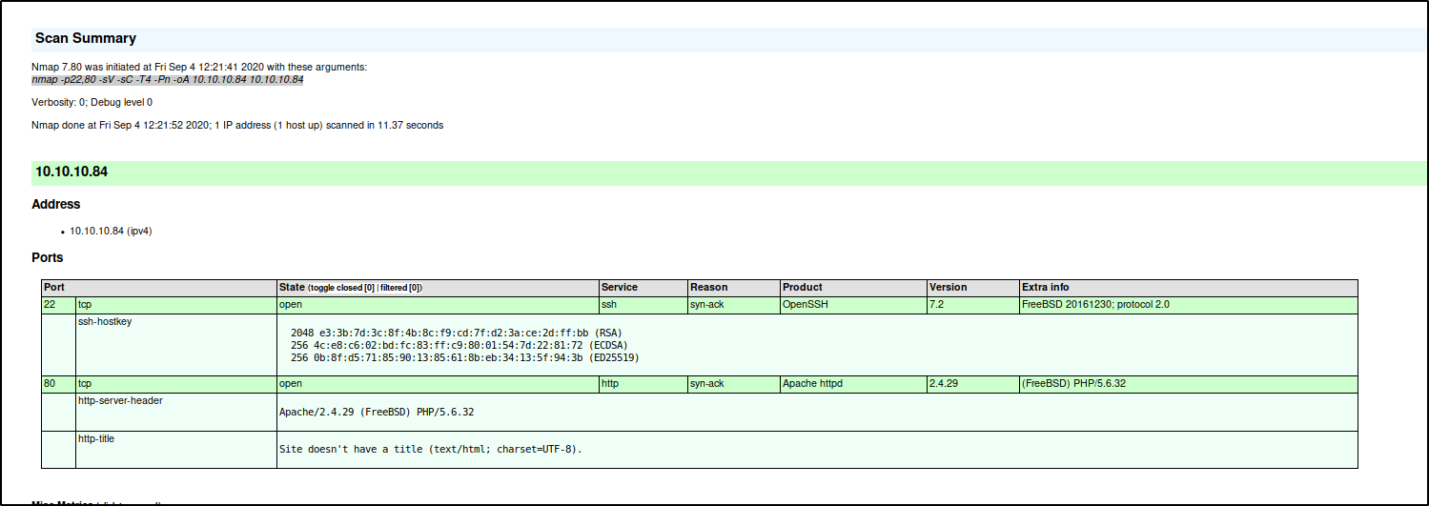This screenshot has height=506, width=1429.
Task: Click the State column header label
Action: 291,287
